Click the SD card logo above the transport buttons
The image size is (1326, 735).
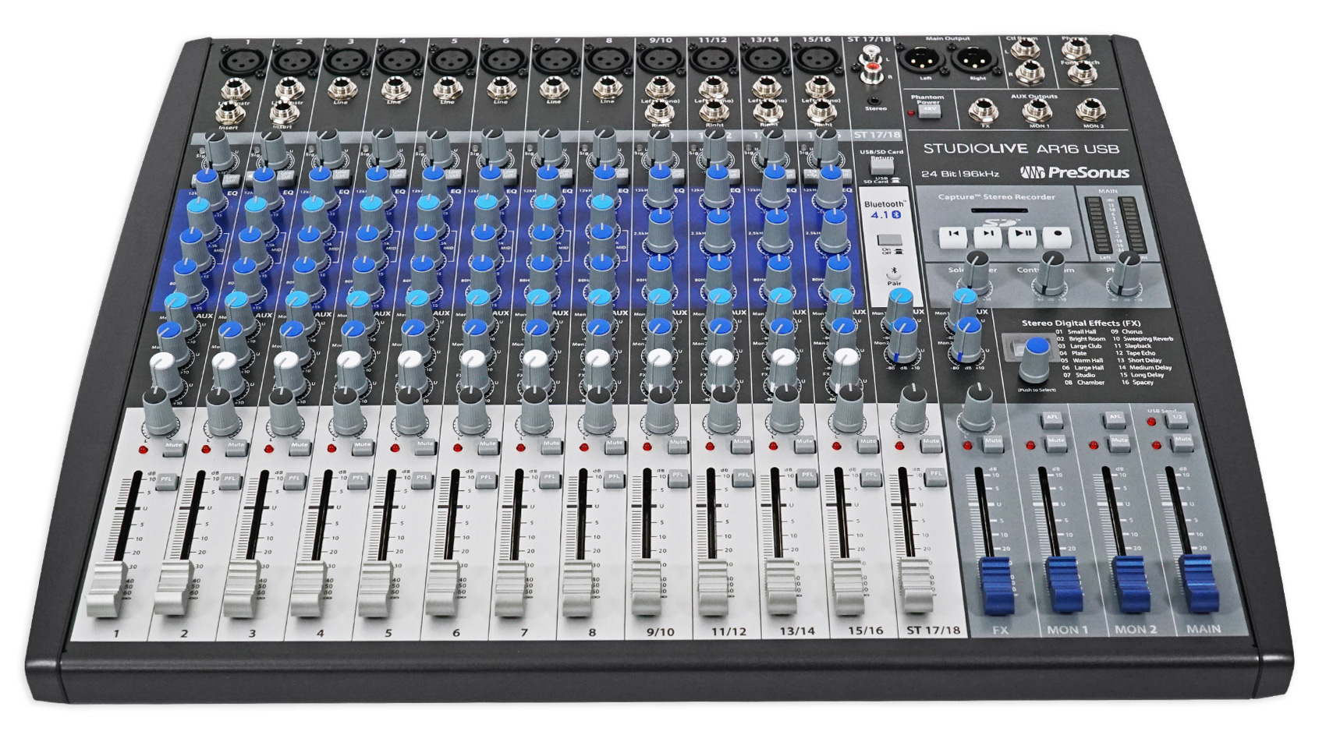click(1001, 222)
